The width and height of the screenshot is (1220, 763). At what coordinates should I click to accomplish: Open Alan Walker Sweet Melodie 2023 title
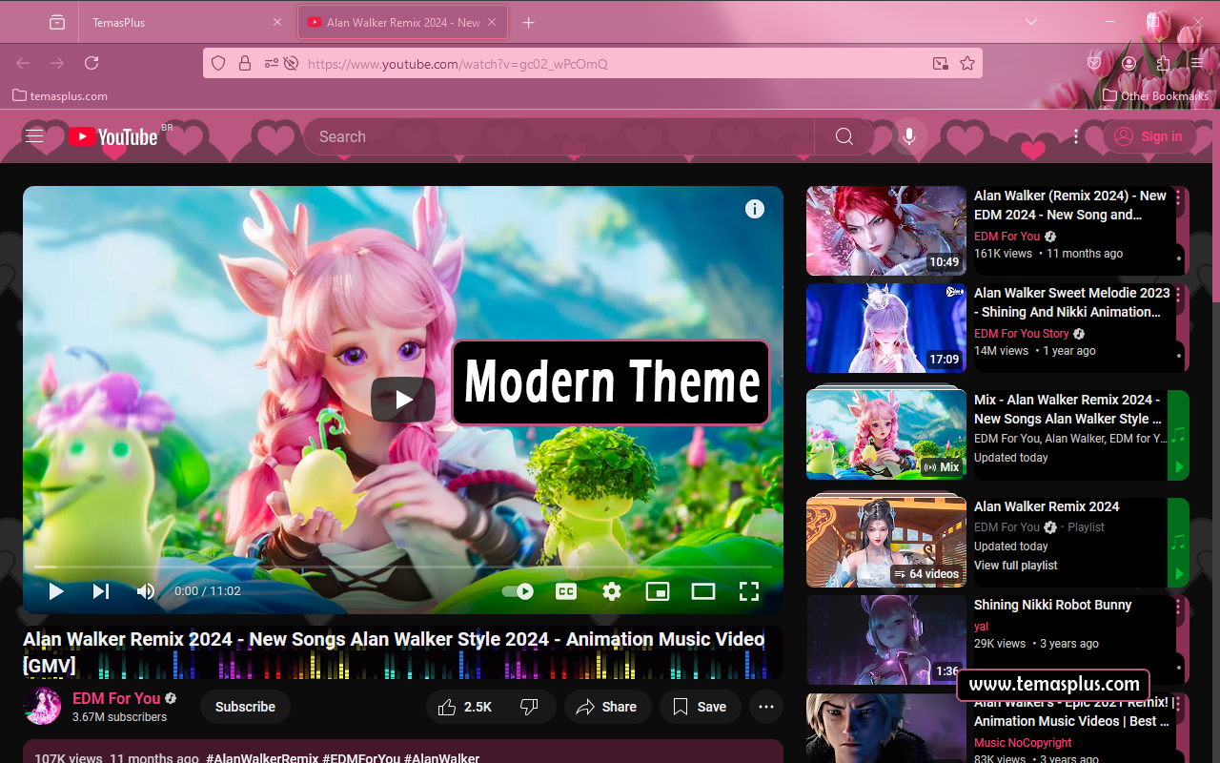(1072, 302)
